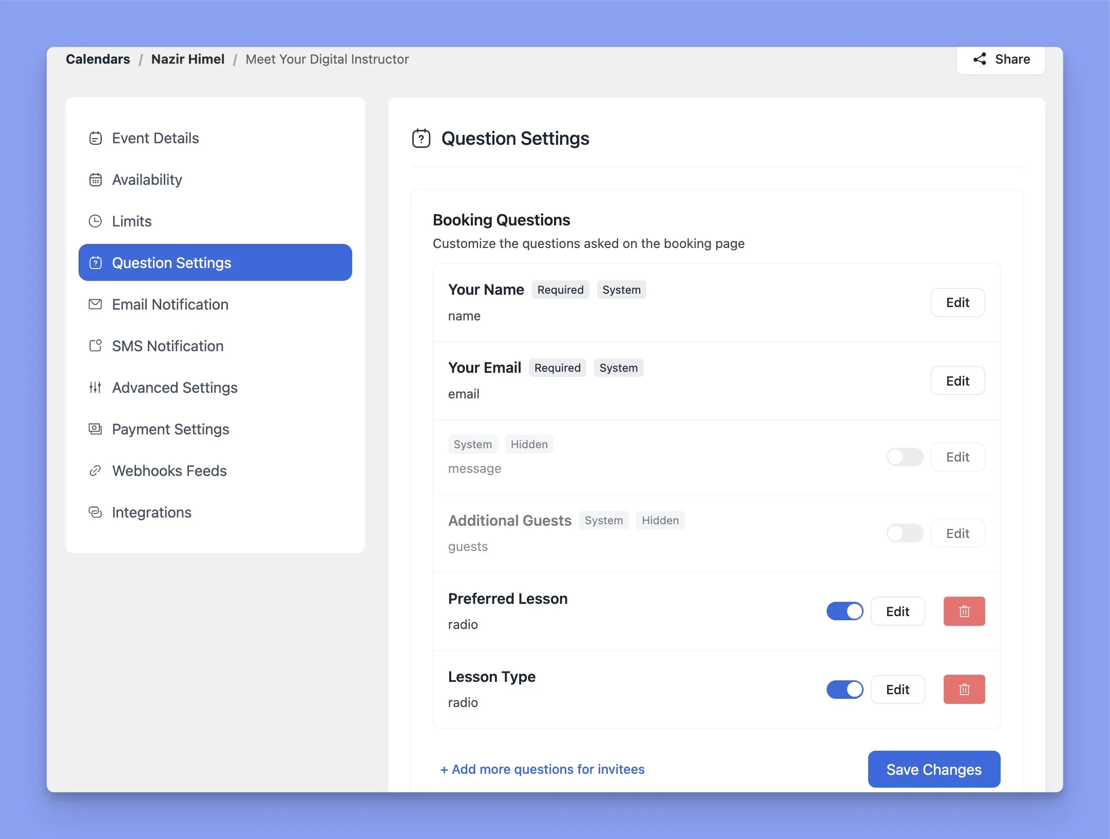Click the Limits clock icon

[x=95, y=220]
